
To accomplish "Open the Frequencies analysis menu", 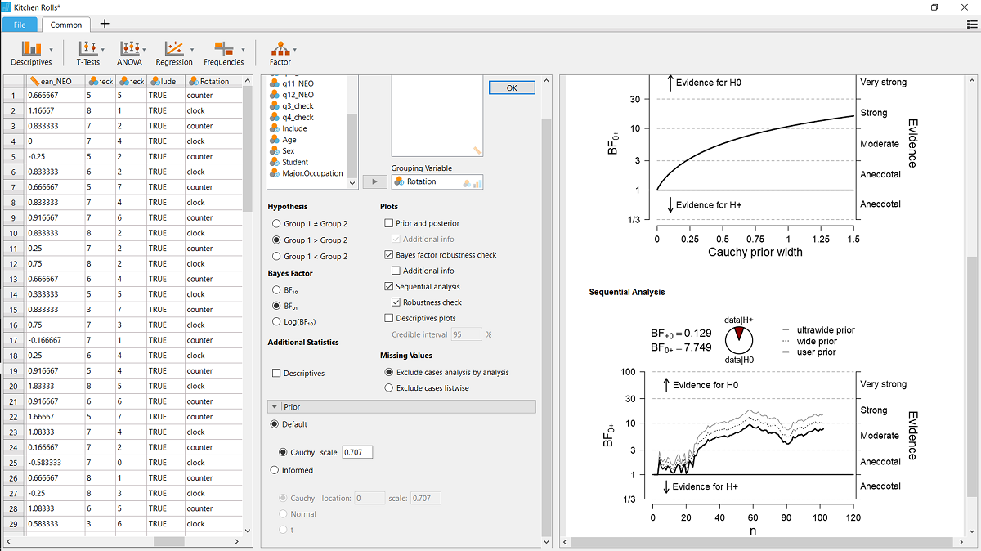I will click(x=223, y=53).
